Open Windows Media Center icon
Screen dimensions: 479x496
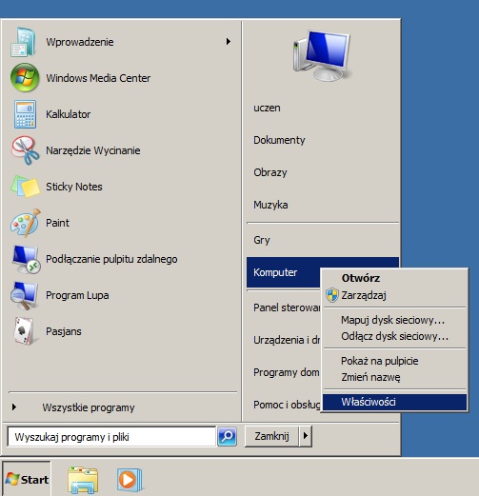click(x=25, y=78)
